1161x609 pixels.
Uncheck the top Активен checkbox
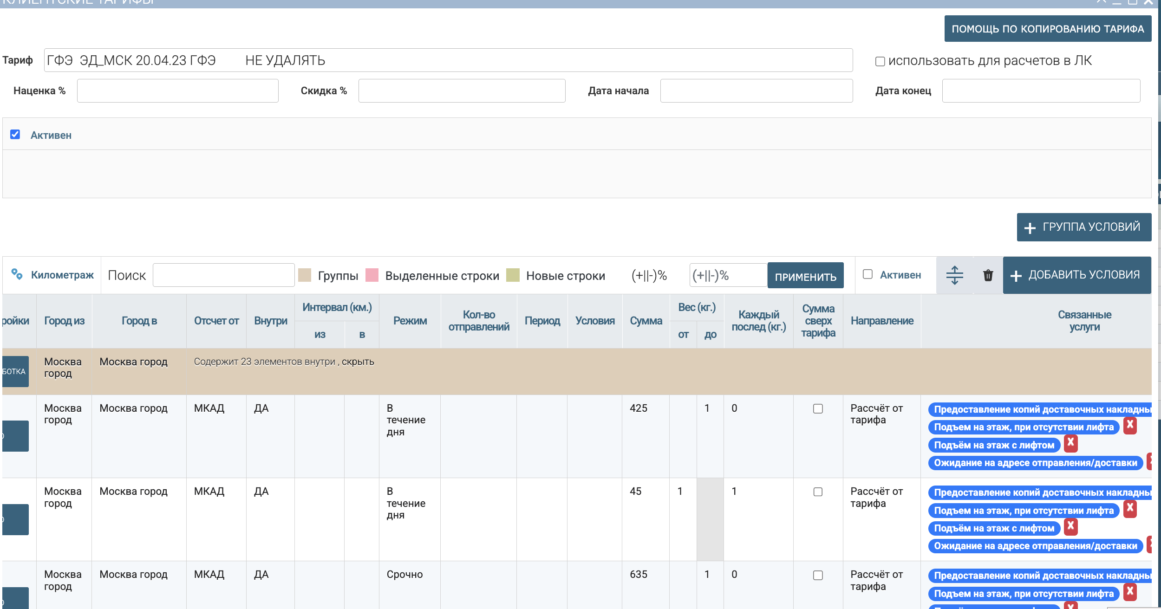point(15,135)
